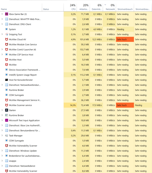Image resolution: width=152 pixels, height=173 pixels.
Task: Click the Brokerdienst für Laufzeitüberwachung icon
Action: pyautogui.click(x=6, y=156)
